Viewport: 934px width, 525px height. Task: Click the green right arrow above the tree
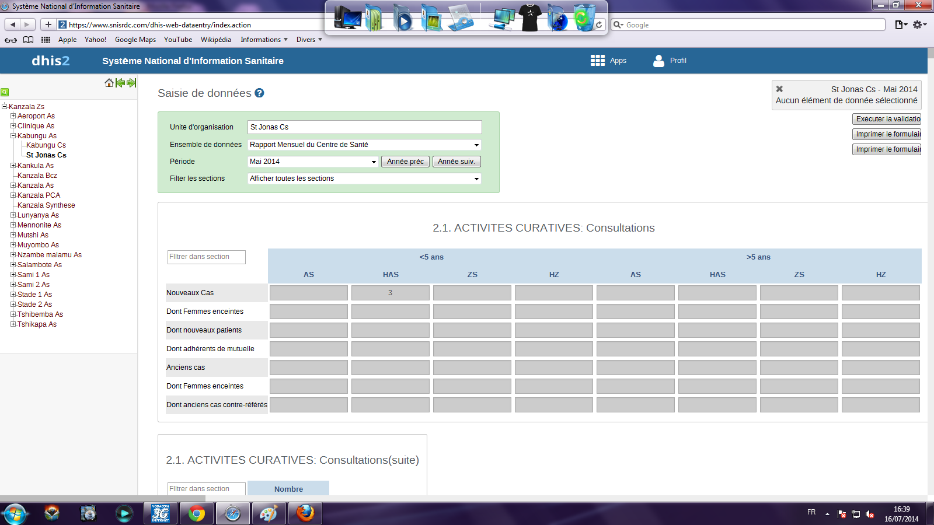[x=131, y=83]
